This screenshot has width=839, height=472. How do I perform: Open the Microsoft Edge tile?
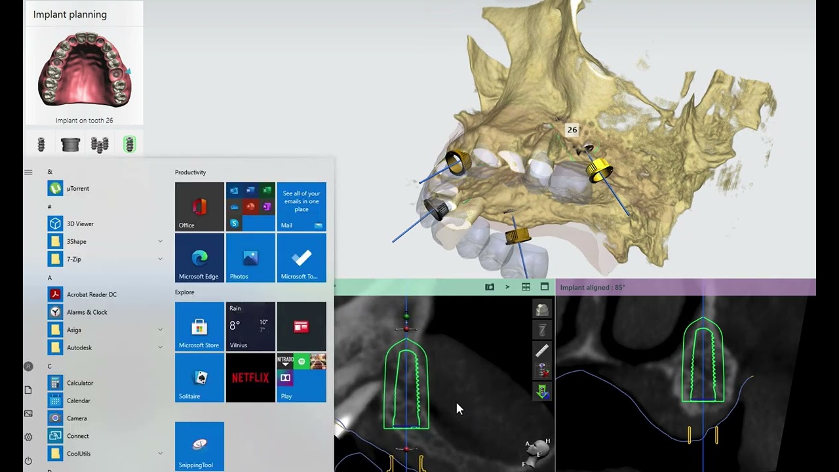(x=200, y=258)
